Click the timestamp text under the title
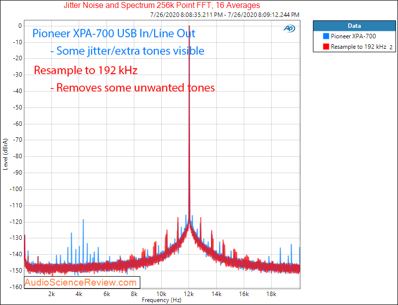The height and width of the screenshot is (305, 398). 225,15
